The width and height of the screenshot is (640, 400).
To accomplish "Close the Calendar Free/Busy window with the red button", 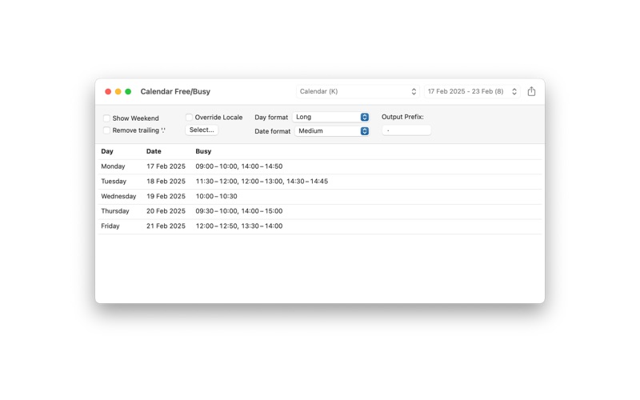I will point(108,91).
